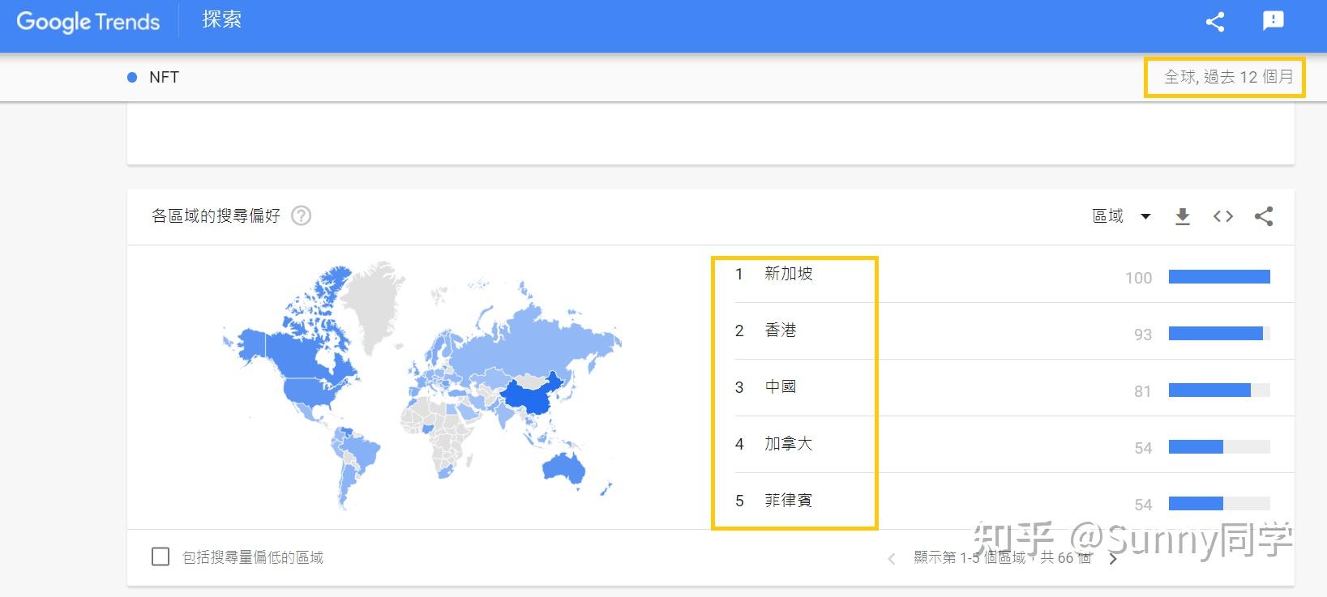The height and width of the screenshot is (597, 1327).
Task: Click the interest bar for 中國
Action: point(1218,390)
